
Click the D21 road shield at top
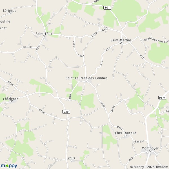click(x=107, y=8)
